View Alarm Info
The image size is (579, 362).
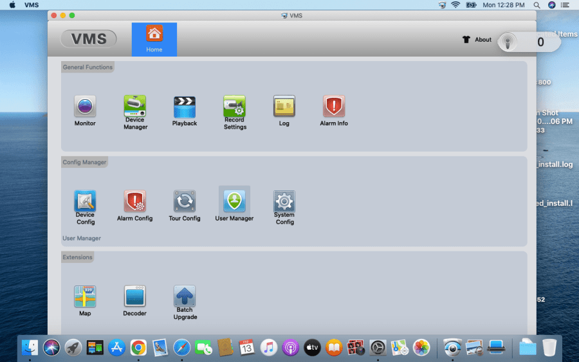tap(334, 107)
